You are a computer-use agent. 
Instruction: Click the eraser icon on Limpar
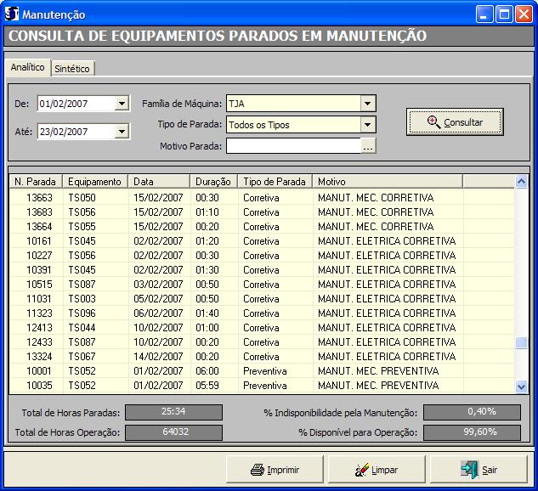point(361,470)
